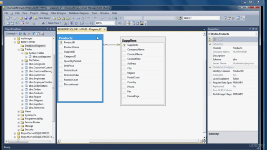Click the Products-Suppliers relationship line

tap(111, 45)
